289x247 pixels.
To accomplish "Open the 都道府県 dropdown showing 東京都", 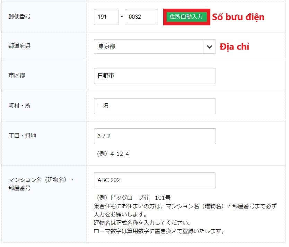I will 149,46.
